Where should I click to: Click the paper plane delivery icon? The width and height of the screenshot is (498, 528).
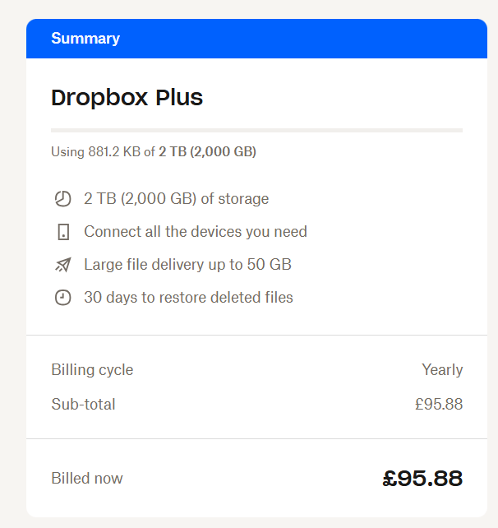point(63,265)
